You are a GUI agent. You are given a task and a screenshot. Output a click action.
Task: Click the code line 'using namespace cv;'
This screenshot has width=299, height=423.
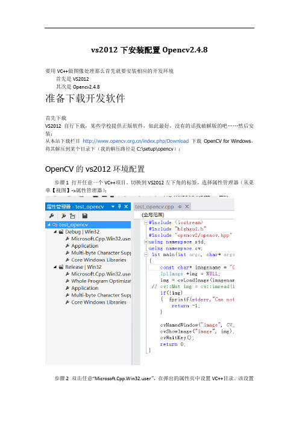pos(175,248)
